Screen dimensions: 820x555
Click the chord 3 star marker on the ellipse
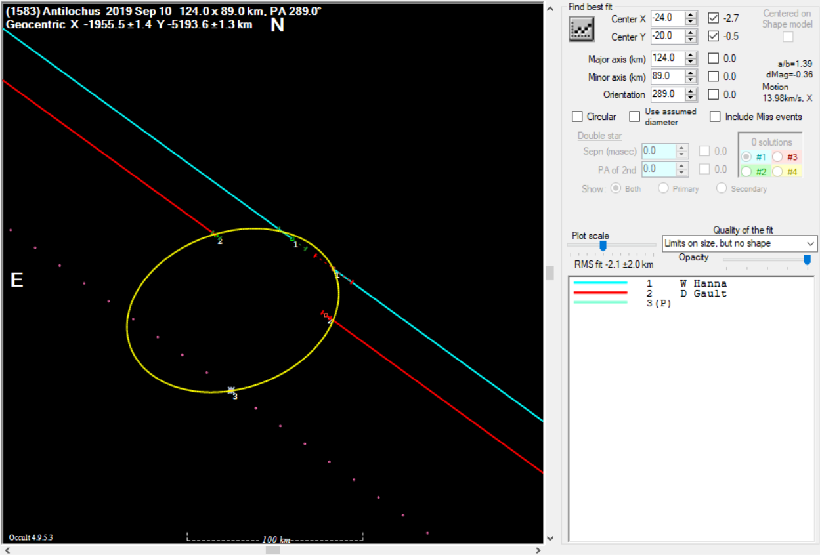pyautogui.click(x=231, y=390)
